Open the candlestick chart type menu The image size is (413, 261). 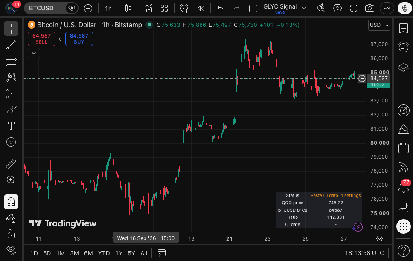128,8
